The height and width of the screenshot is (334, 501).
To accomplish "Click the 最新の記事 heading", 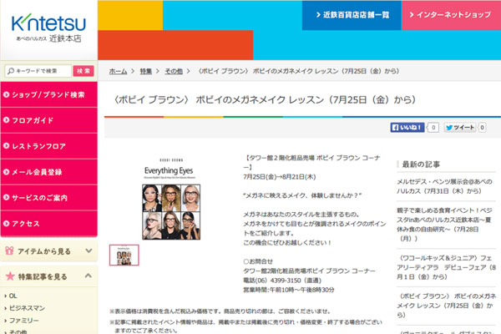I will pyautogui.click(x=421, y=164).
